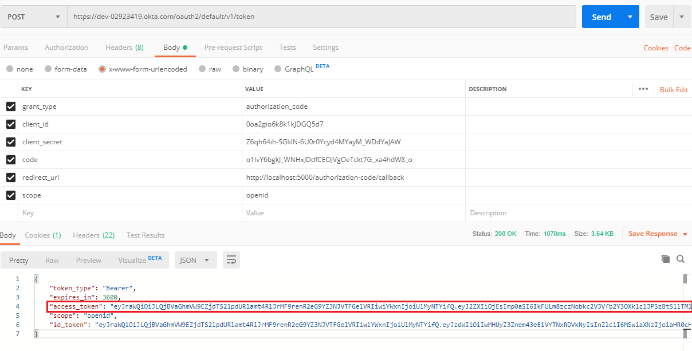The height and width of the screenshot is (351, 692).
Task: Select GraphQL body type radio button
Action: 278,69
